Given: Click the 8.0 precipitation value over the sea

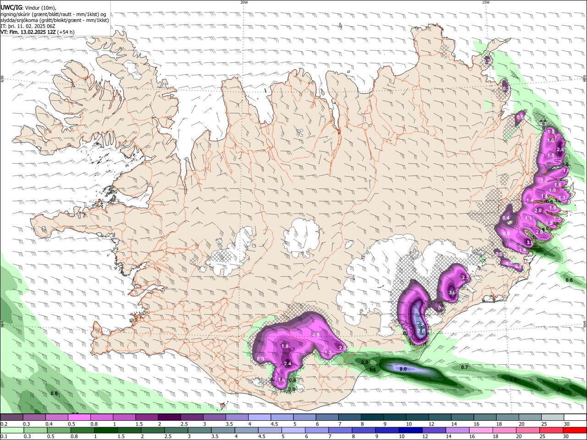Looking at the screenshot, I should [403, 368].
